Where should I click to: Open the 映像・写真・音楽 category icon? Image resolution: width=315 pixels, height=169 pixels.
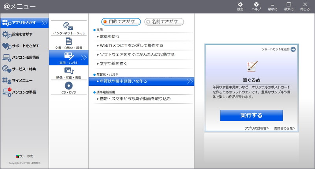pyautogui.click(x=69, y=71)
